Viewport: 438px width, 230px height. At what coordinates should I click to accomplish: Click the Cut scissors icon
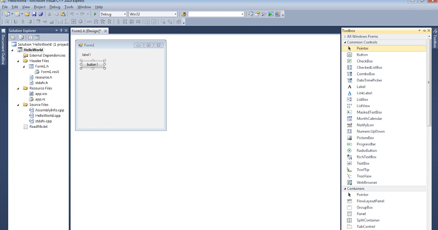[49, 14]
